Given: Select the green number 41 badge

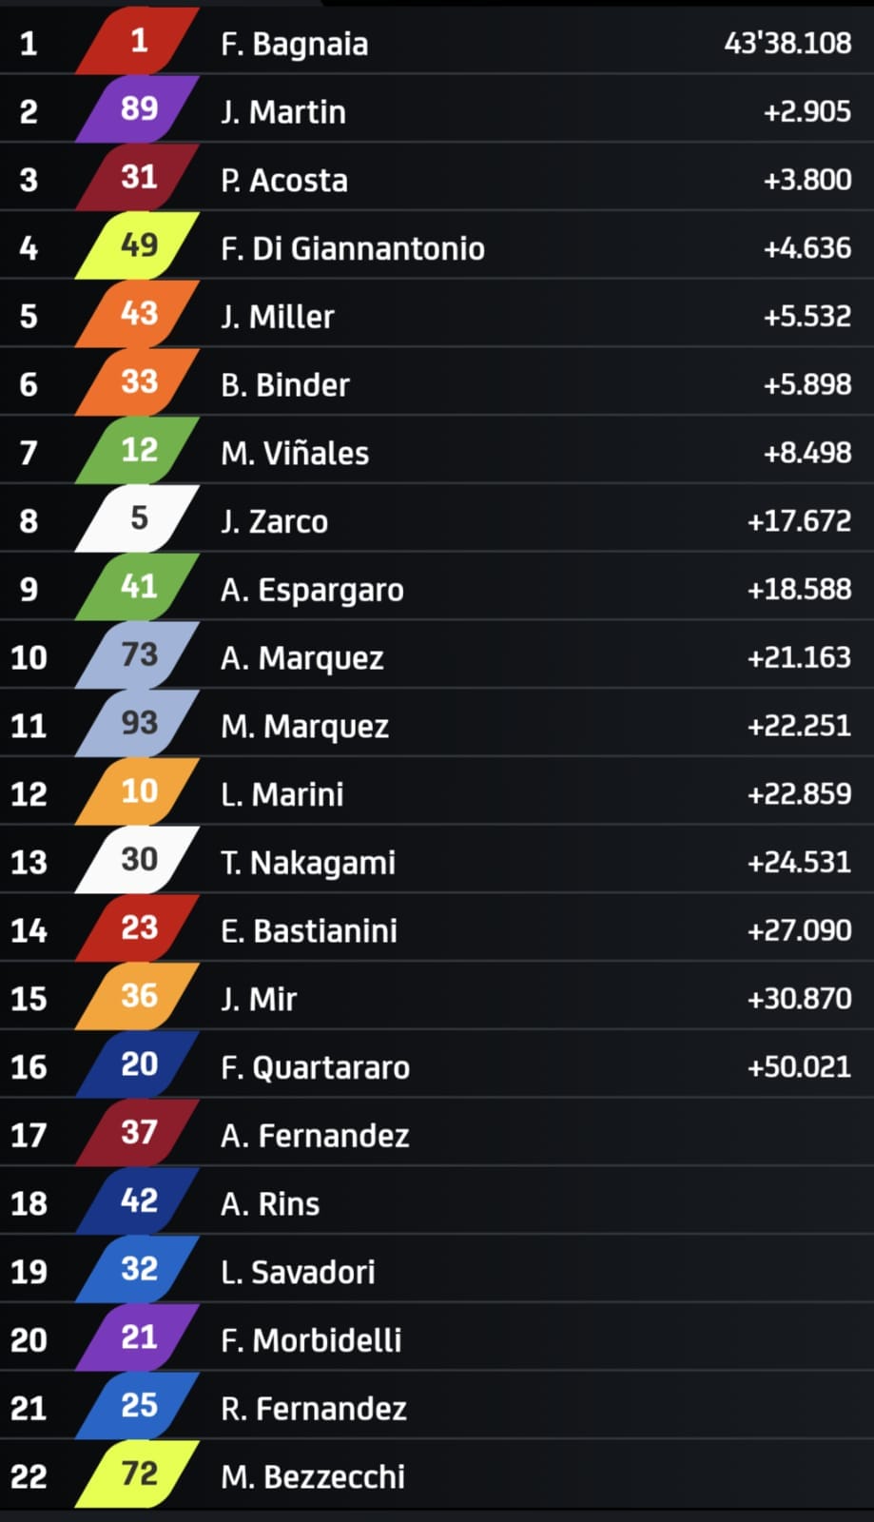Looking at the screenshot, I should (138, 587).
